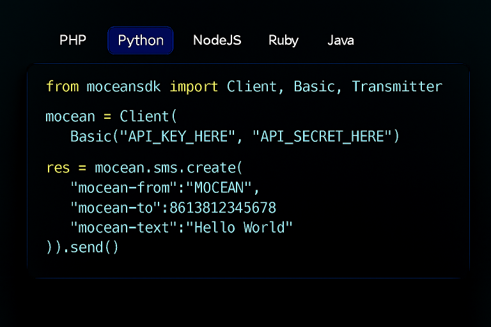Click the "API_SECRET_HERE" string

point(323,136)
